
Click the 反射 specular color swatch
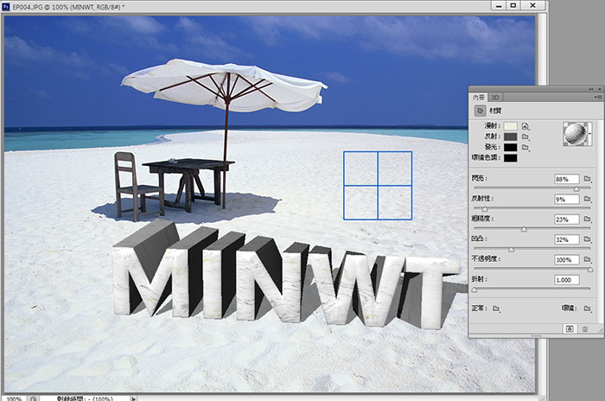tap(510, 137)
